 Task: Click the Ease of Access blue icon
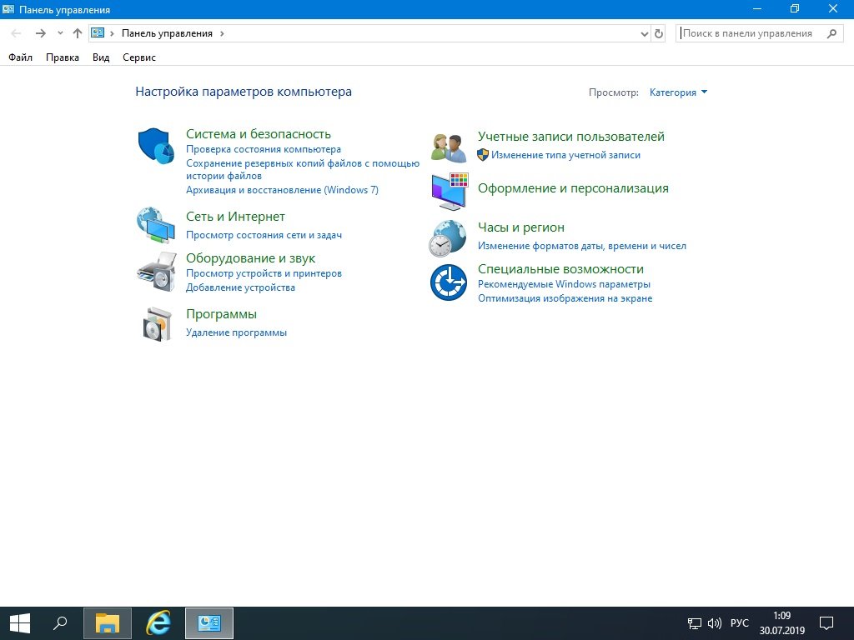pos(448,282)
